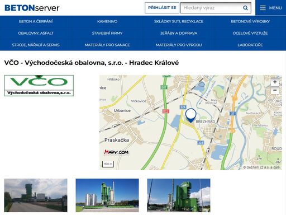Click the search magnifier icon

point(245,8)
